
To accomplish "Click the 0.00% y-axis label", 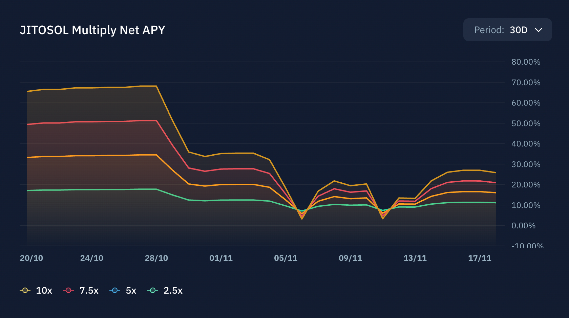I will pyautogui.click(x=524, y=226).
